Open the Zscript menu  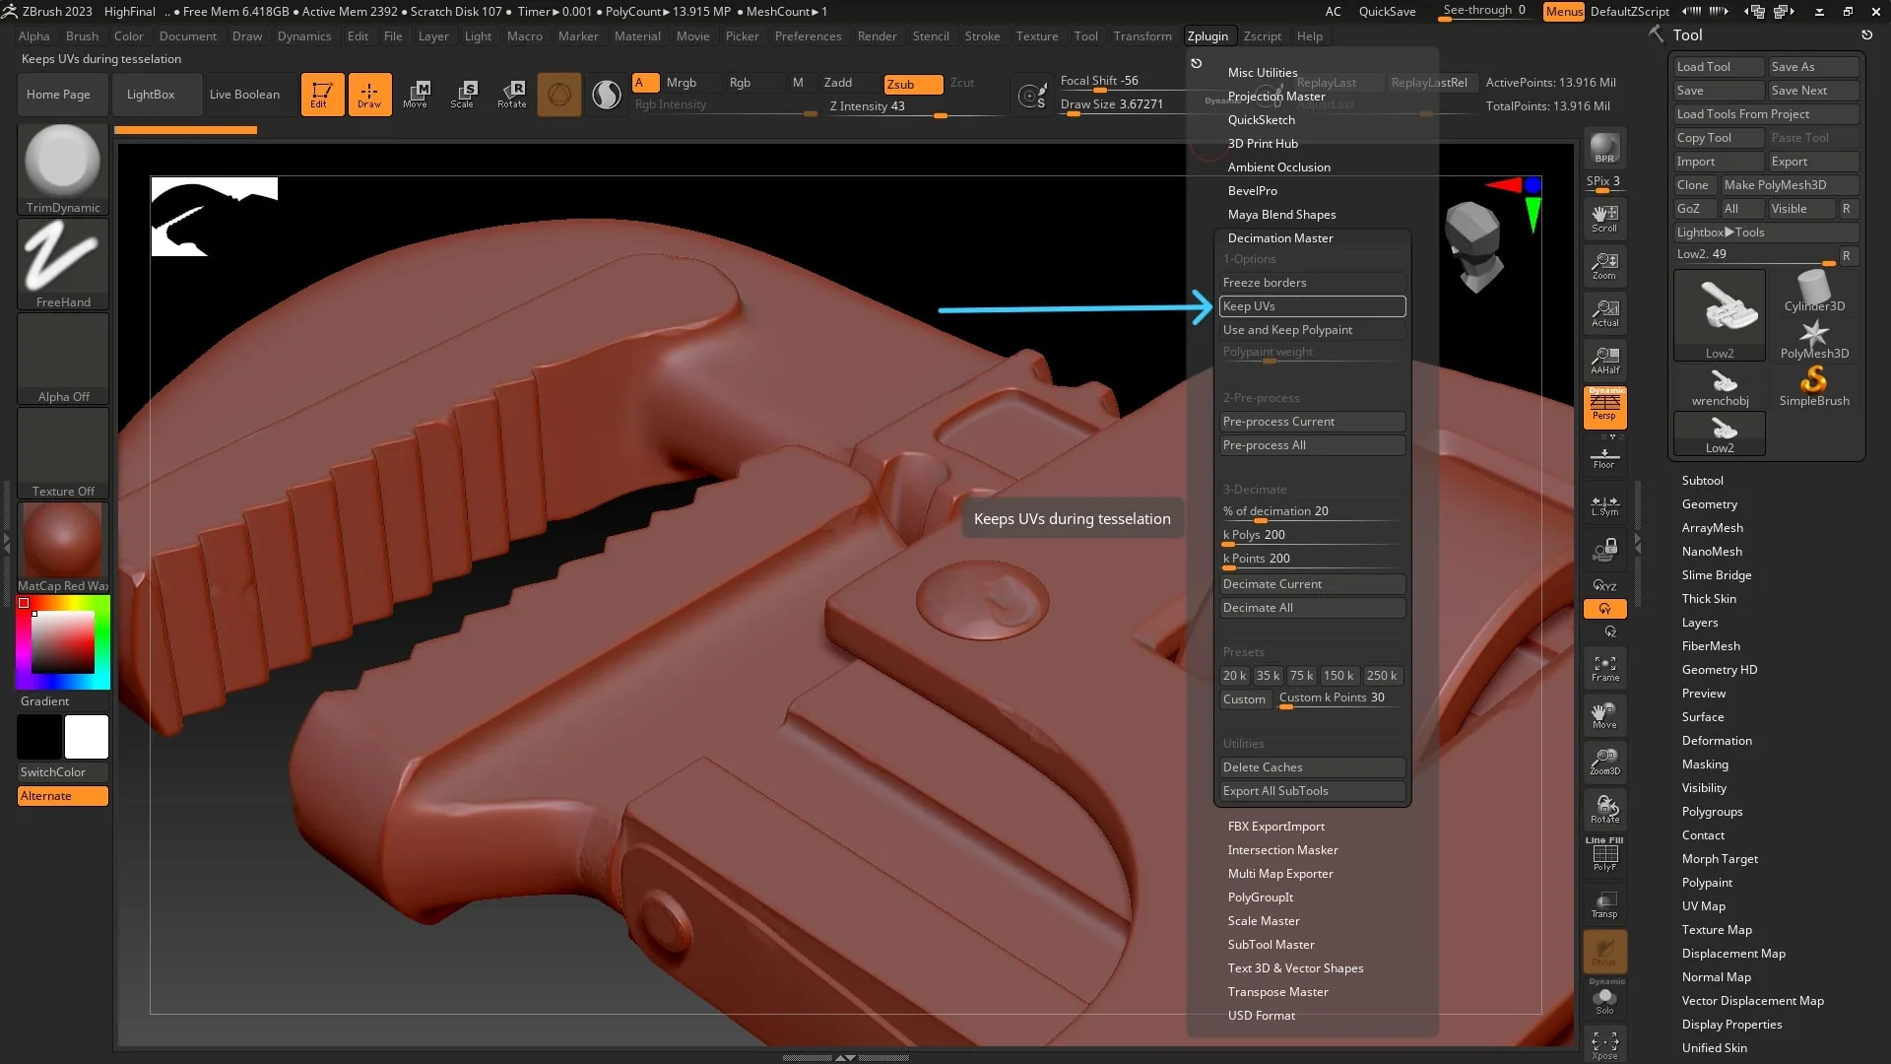pyautogui.click(x=1263, y=36)
